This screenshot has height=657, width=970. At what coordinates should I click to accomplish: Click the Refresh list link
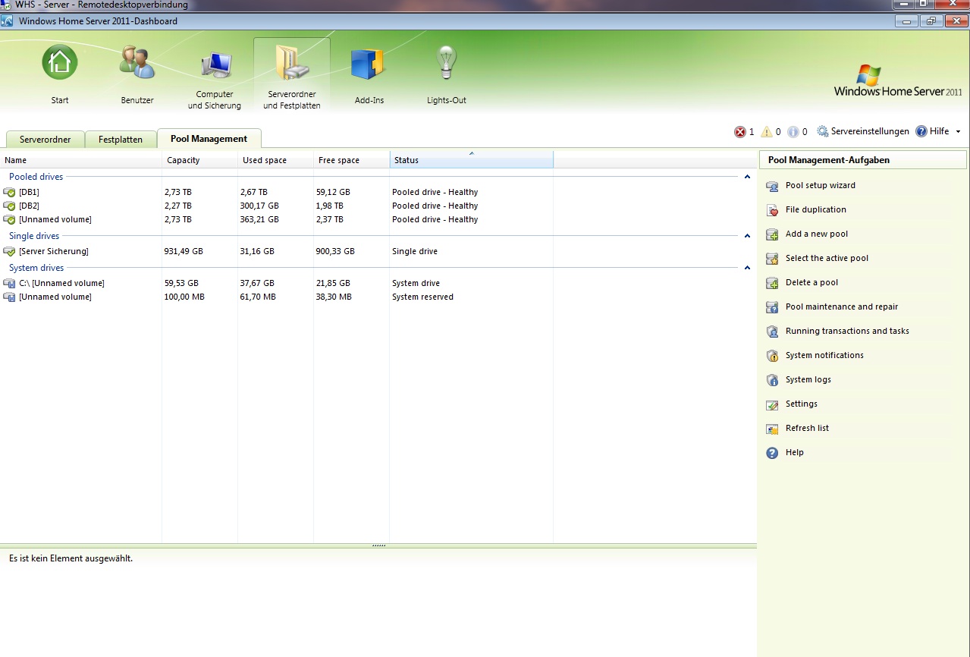tap(807, 428)
